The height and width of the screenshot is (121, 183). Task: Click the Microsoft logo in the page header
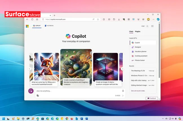click(27, 26)
